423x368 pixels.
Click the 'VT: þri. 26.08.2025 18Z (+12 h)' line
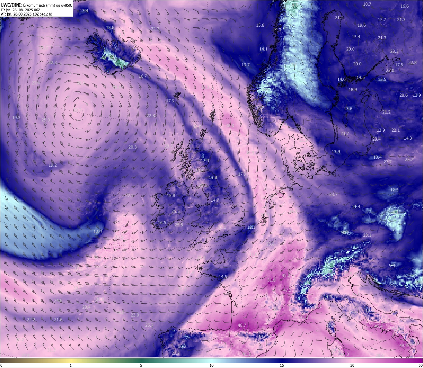(x=27, y=14)
